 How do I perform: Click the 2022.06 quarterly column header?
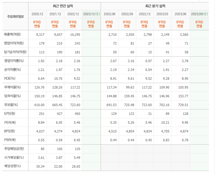click(109, 14)
